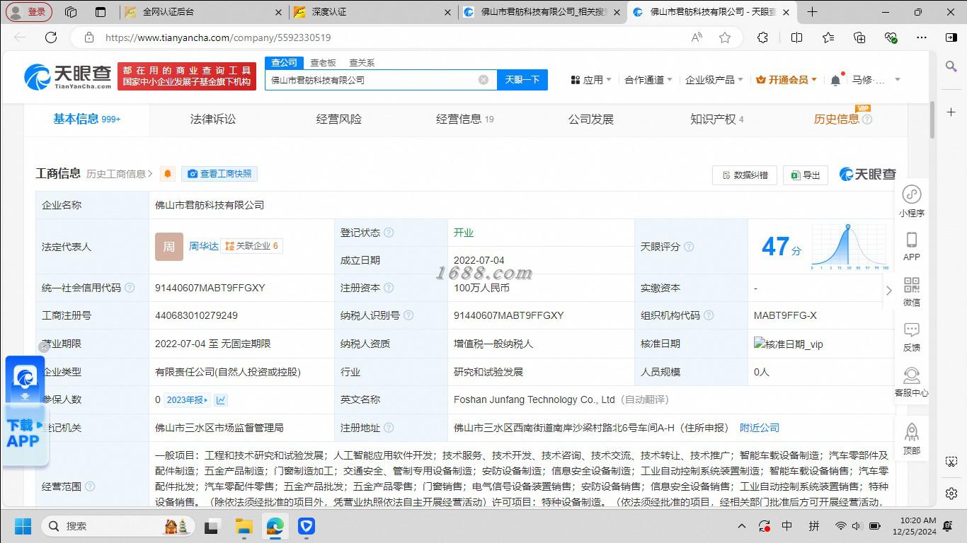Click the 查看工商快照 button
Screen dimensions: 967x543
coord(219,174)
